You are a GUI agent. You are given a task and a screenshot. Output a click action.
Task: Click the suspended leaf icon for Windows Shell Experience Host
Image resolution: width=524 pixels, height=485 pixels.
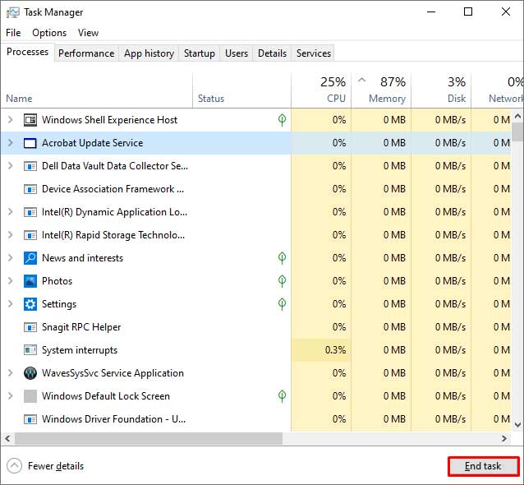point(282,120)
